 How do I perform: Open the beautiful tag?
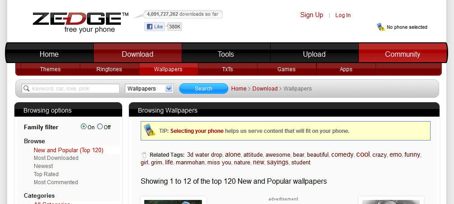click(318, 155)
